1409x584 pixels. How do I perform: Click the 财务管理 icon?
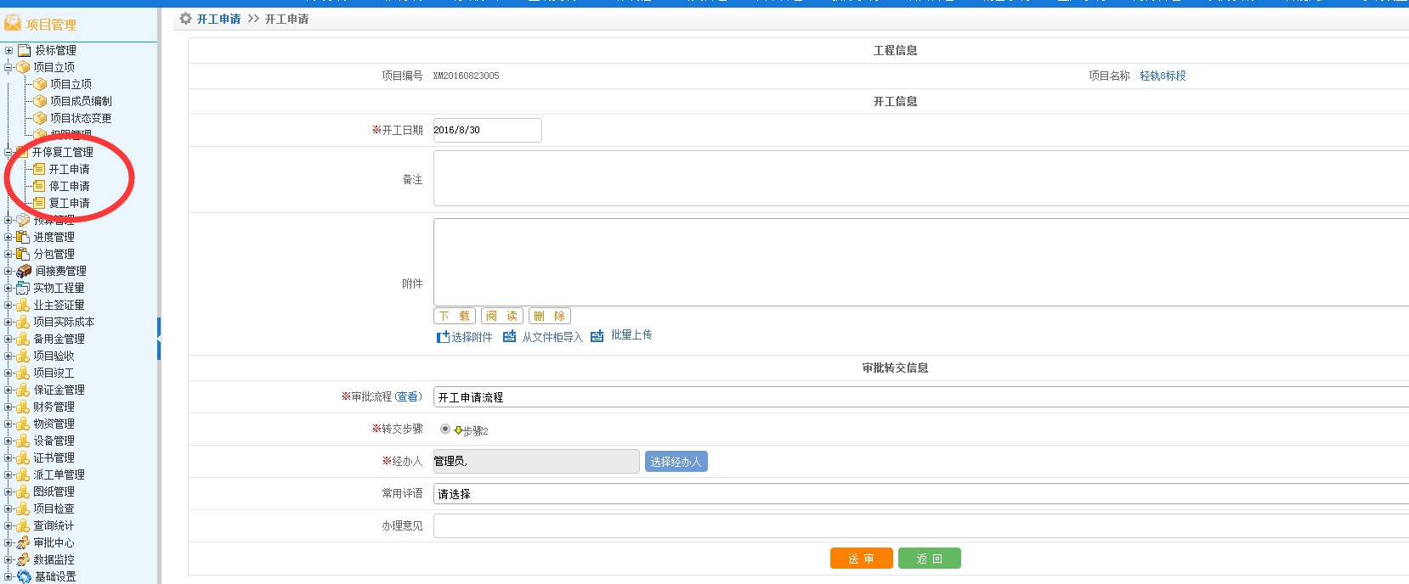pyautogui.click(x=23, y=407)
